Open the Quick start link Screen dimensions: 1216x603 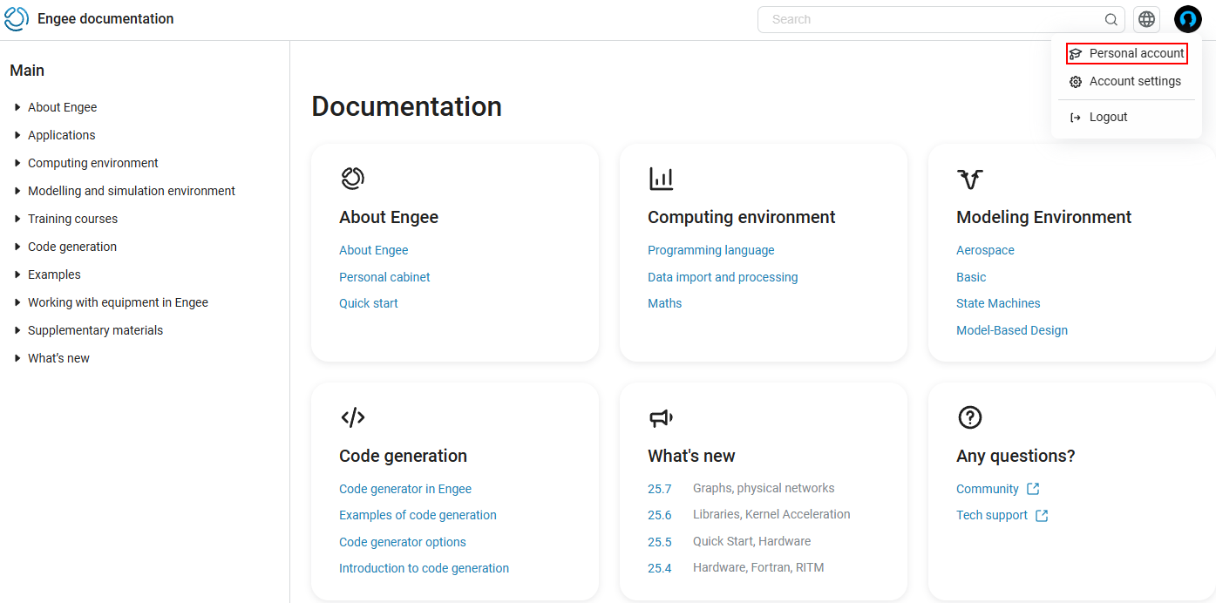369,303
